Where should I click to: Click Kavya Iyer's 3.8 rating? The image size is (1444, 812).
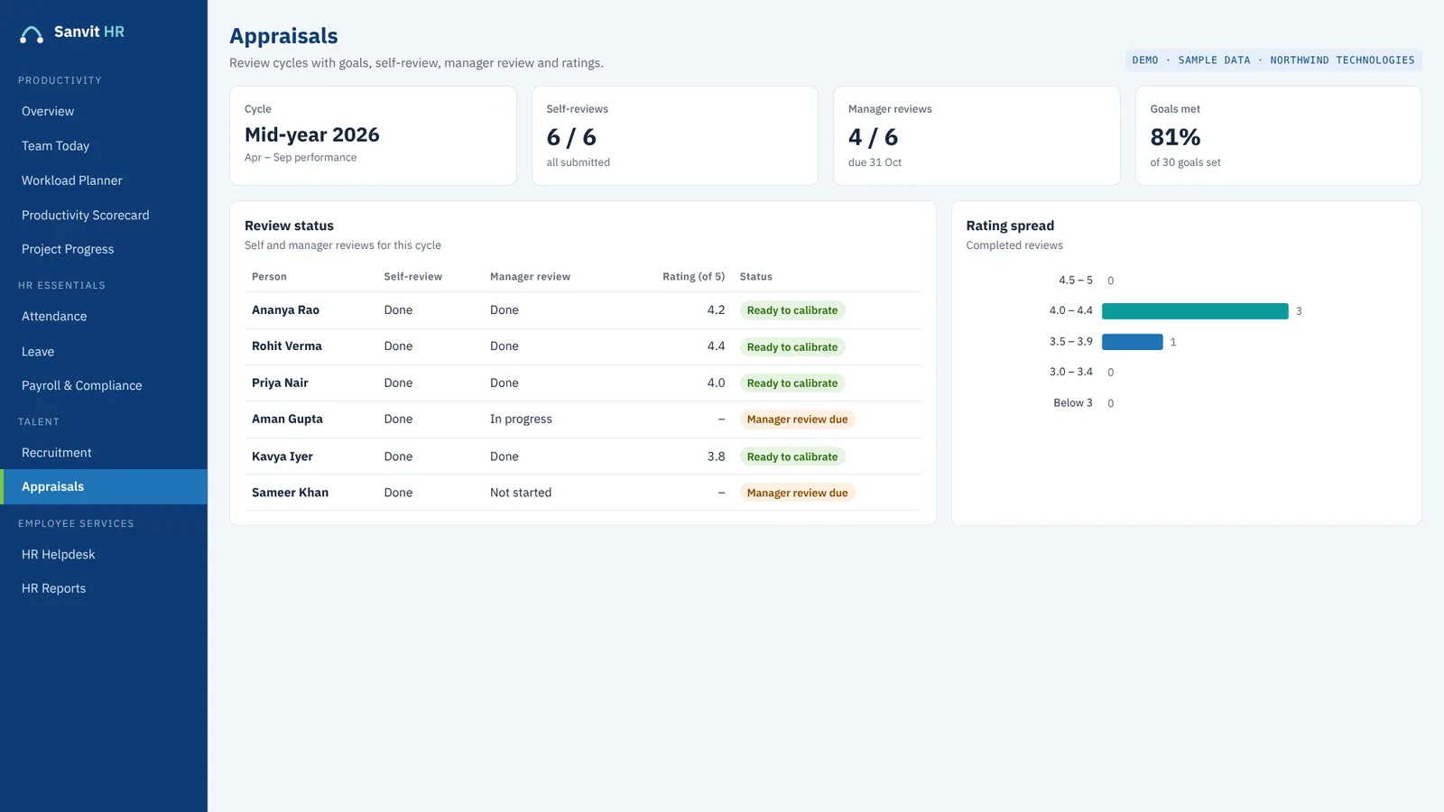(716, 457)
